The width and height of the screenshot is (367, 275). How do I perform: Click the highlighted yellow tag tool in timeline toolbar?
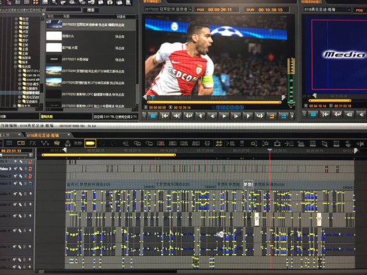click(90, 143)
